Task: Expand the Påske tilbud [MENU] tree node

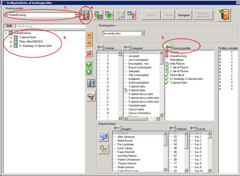Action: [11, 42]
